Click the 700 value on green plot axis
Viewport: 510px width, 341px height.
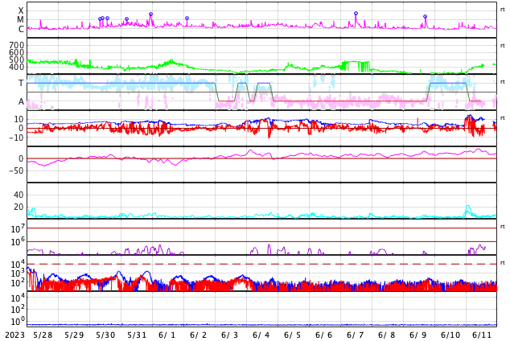point(16,45)
